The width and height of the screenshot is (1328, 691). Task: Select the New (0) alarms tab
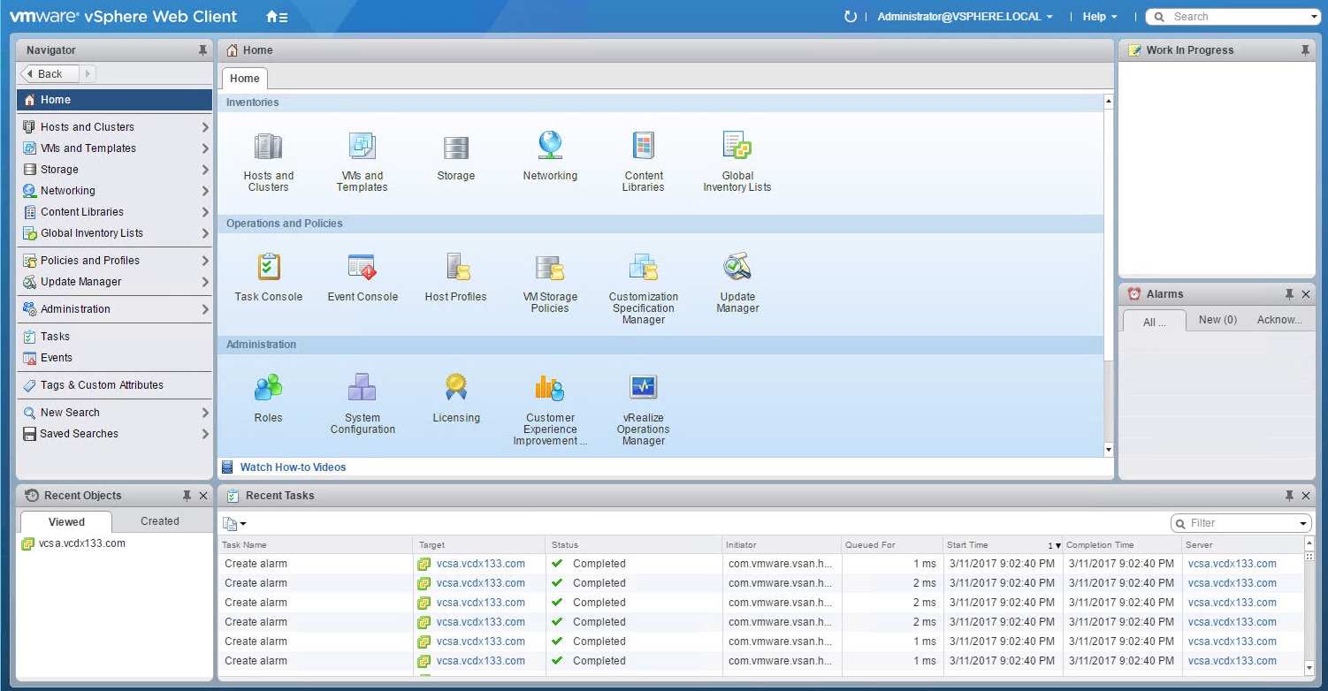point(1217,320)
